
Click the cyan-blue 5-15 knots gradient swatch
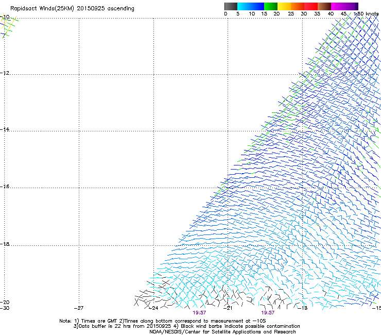tap(251, 6)
